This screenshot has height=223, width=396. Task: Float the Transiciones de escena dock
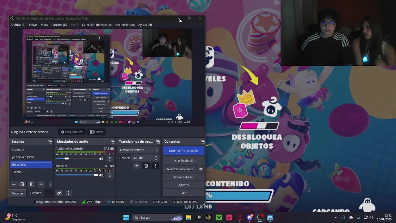pyautogui.click(x=158, y=142)
